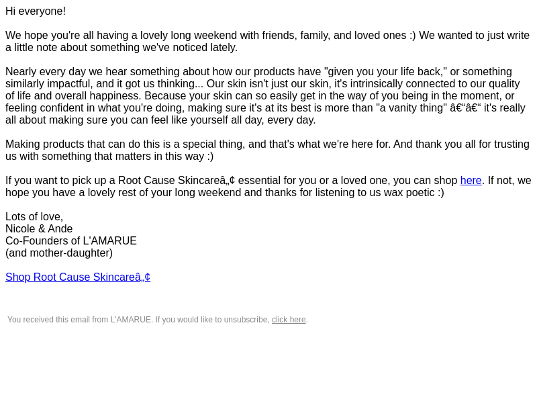Click the "Co-Founders of L'AMARUE" line

pyautogui.click(x=71, y=240)
